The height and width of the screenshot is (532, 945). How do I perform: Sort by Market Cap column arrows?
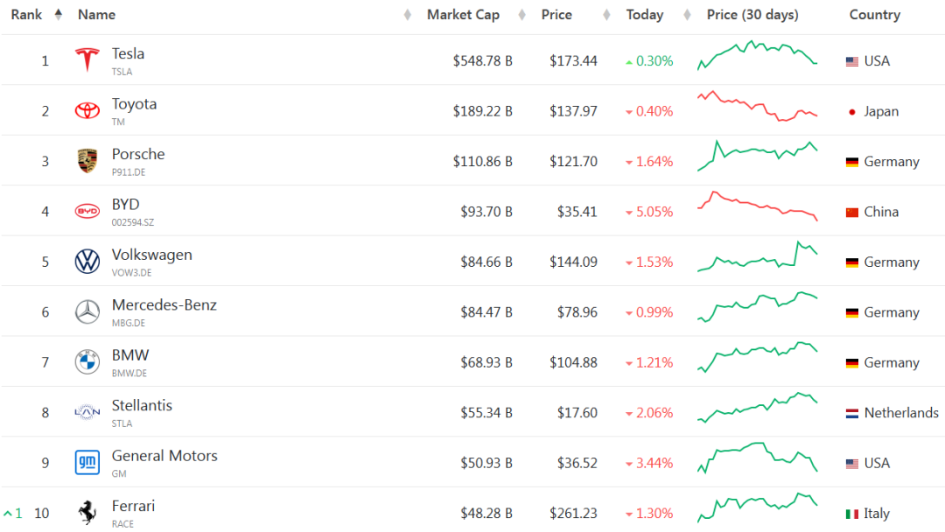point(521,15)
